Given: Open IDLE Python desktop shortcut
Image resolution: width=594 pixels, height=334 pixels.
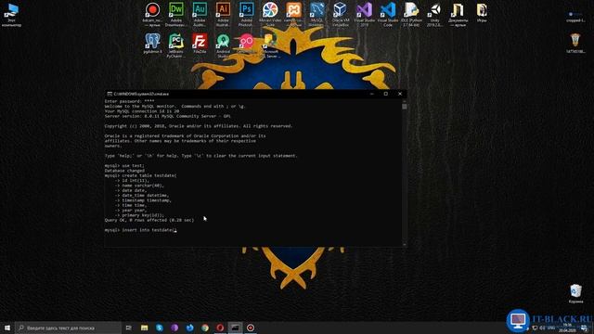Looking at the screenshot, I should coord(411,15).
